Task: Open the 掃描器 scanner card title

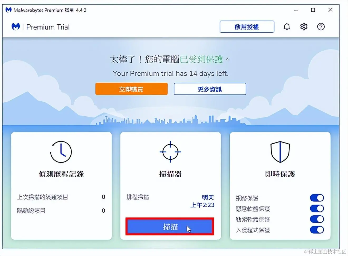Action: point(170,174)
